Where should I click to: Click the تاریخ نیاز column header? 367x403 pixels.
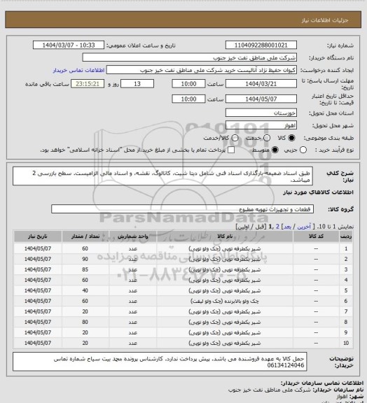click(38, 236)
